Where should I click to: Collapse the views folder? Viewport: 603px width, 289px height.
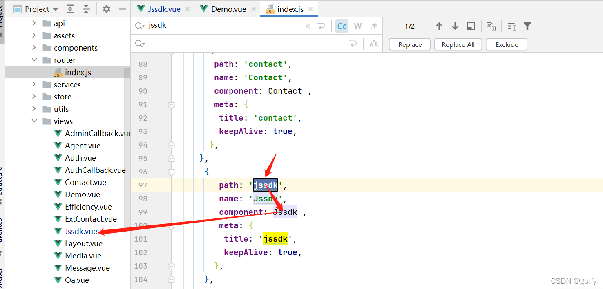34,121
